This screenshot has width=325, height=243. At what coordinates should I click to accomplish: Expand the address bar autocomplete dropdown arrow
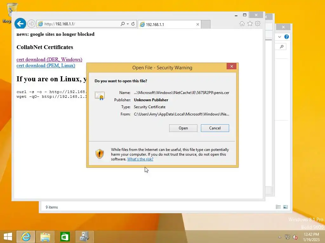pyautogui.click(x=128, y=24)
